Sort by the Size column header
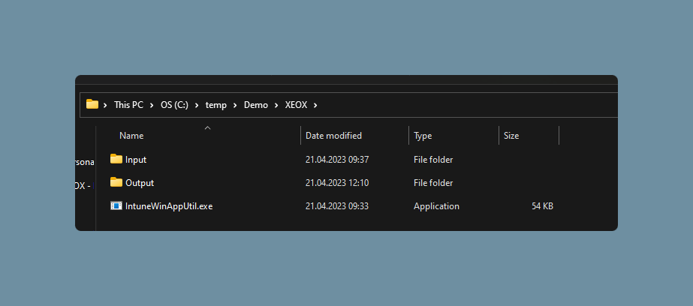 click(511, 136)
